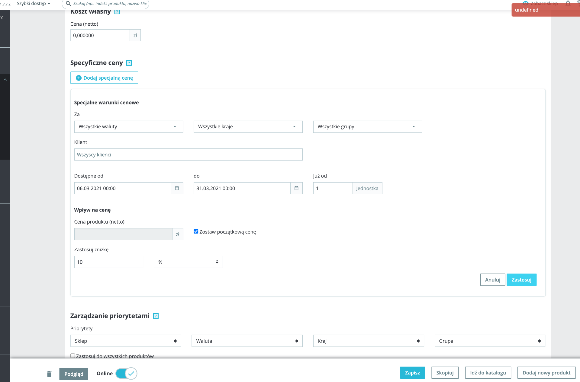Click the Wszyscy klienci input field
580x382 pixels.
pos(188,154)
